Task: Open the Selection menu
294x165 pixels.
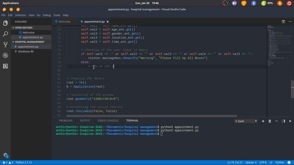Action: (20, 15)
